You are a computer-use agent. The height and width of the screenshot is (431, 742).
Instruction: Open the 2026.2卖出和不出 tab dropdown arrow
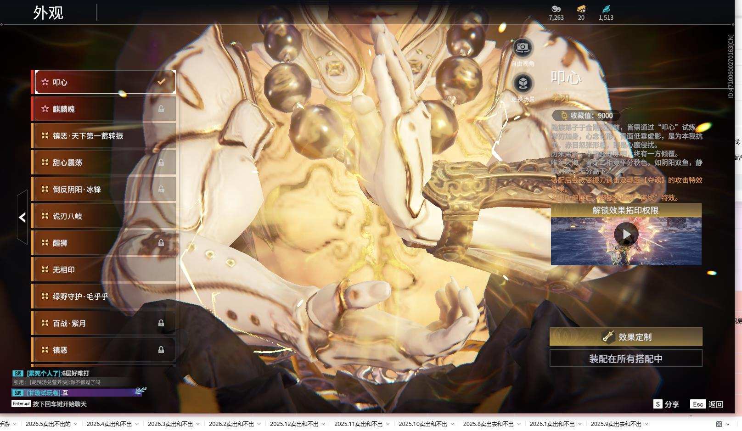(x=259, y=424)
